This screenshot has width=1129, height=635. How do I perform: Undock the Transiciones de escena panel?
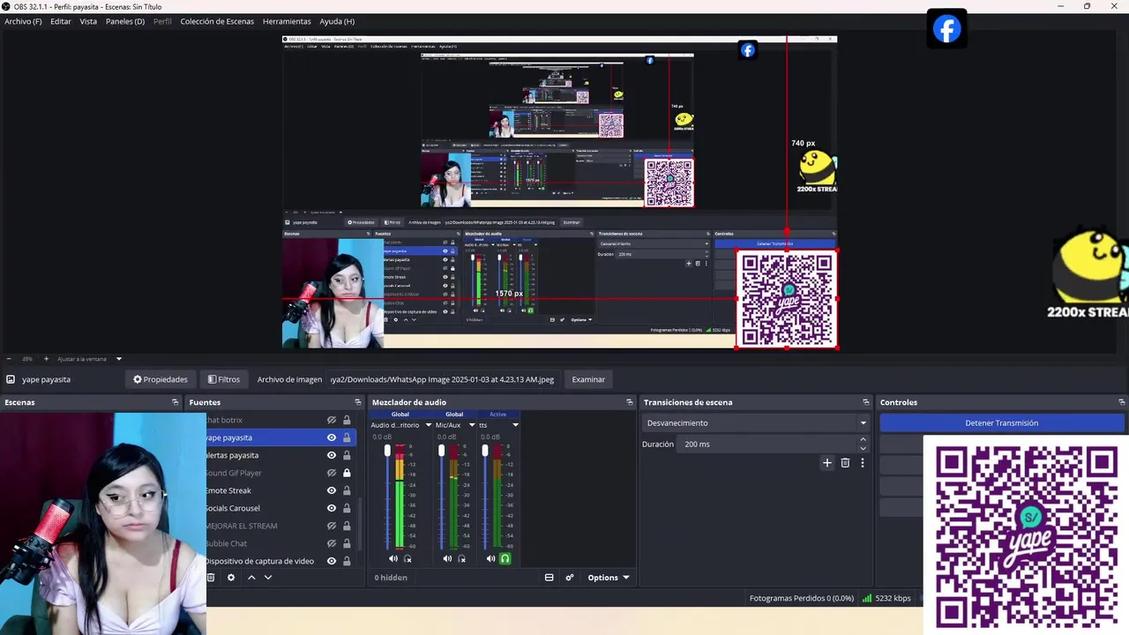pos(866,402)
